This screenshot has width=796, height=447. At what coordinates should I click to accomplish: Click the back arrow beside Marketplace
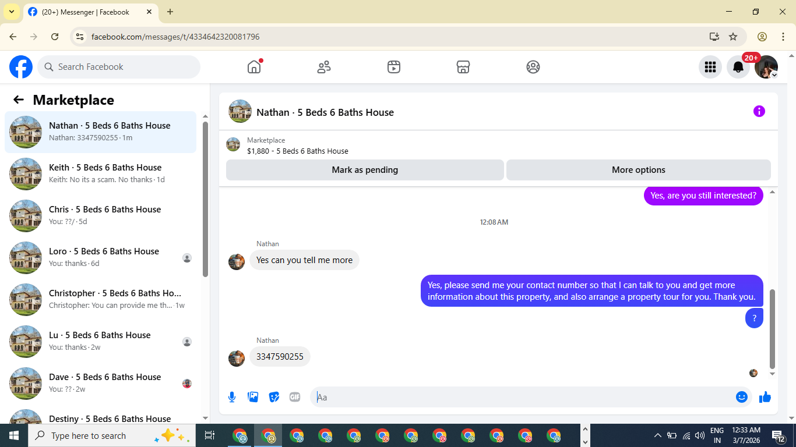pos(19,100)
